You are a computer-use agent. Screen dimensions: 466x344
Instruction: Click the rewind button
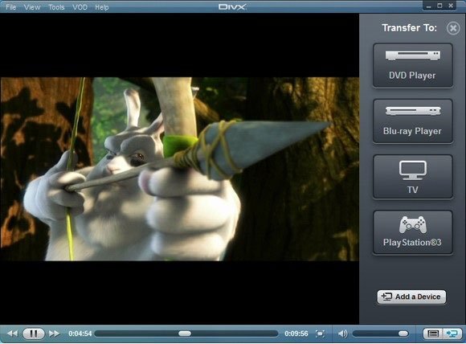click(12, 334)
